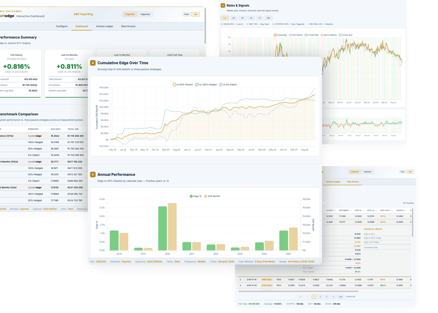This screenshot has height=313, width=438.
Task: Click 2020 Edge % green bar
Action: tap(163, 228)
